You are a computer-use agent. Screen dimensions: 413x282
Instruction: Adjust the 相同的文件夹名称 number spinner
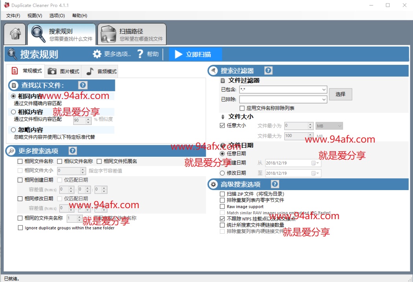pyautogui.click(x=79, y=218)
